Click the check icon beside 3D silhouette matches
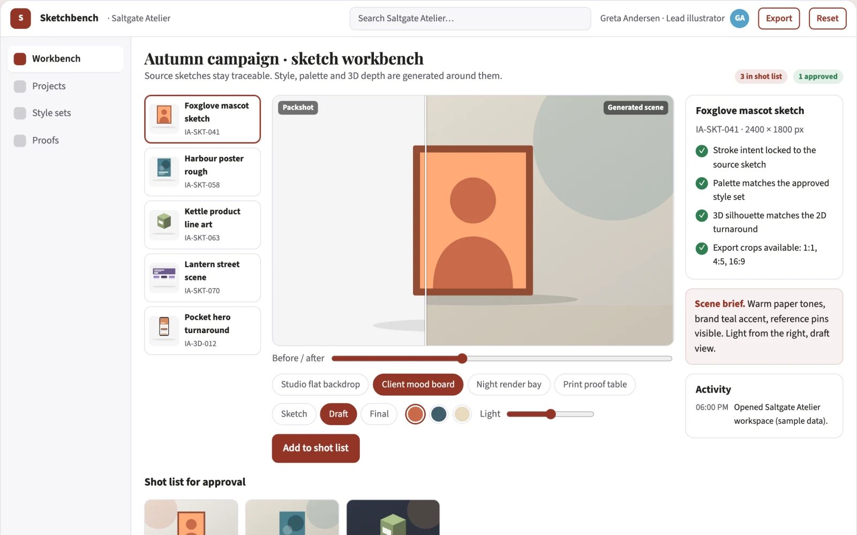The width and height of the screenshot is (857, 535). (702, 216)
